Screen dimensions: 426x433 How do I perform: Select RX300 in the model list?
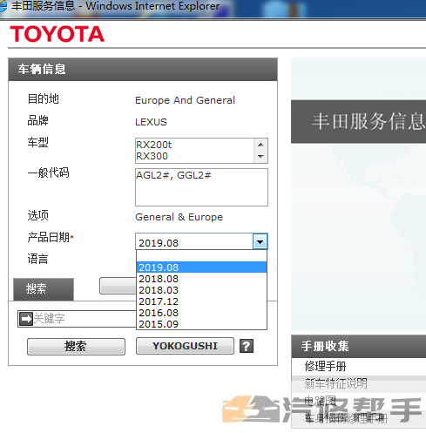tap(194, 156)
